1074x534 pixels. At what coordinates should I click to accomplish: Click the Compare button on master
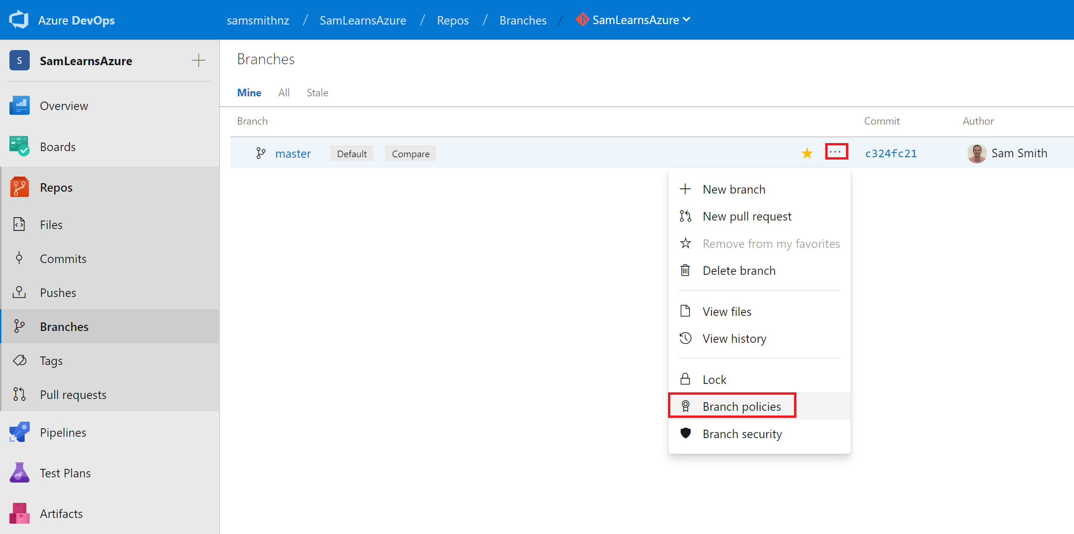(410, 154)
